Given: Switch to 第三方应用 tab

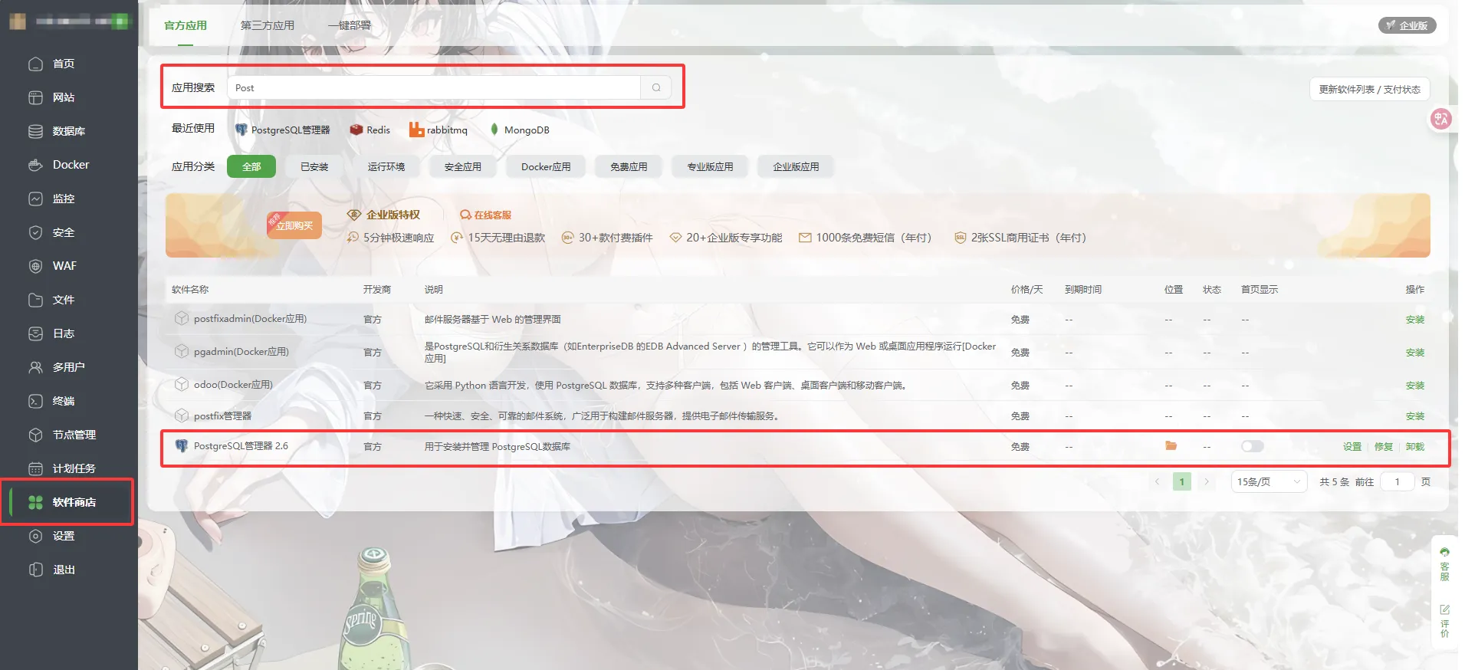Looking at the screenshot, I should [x=268, y=25].
